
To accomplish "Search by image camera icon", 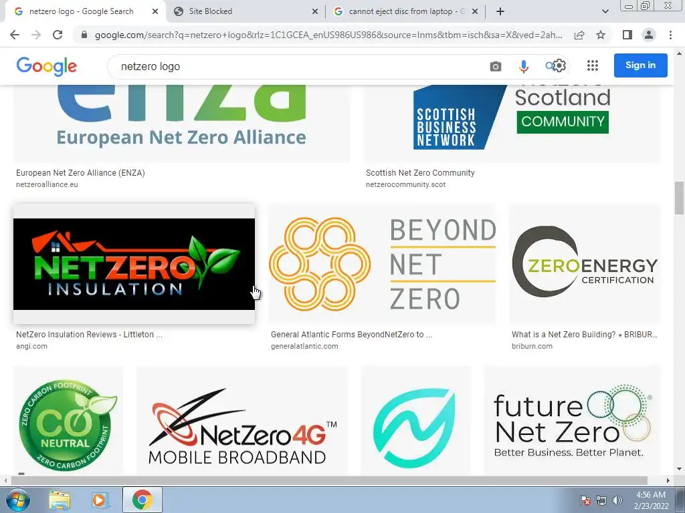I will click(x=496, y=66).
